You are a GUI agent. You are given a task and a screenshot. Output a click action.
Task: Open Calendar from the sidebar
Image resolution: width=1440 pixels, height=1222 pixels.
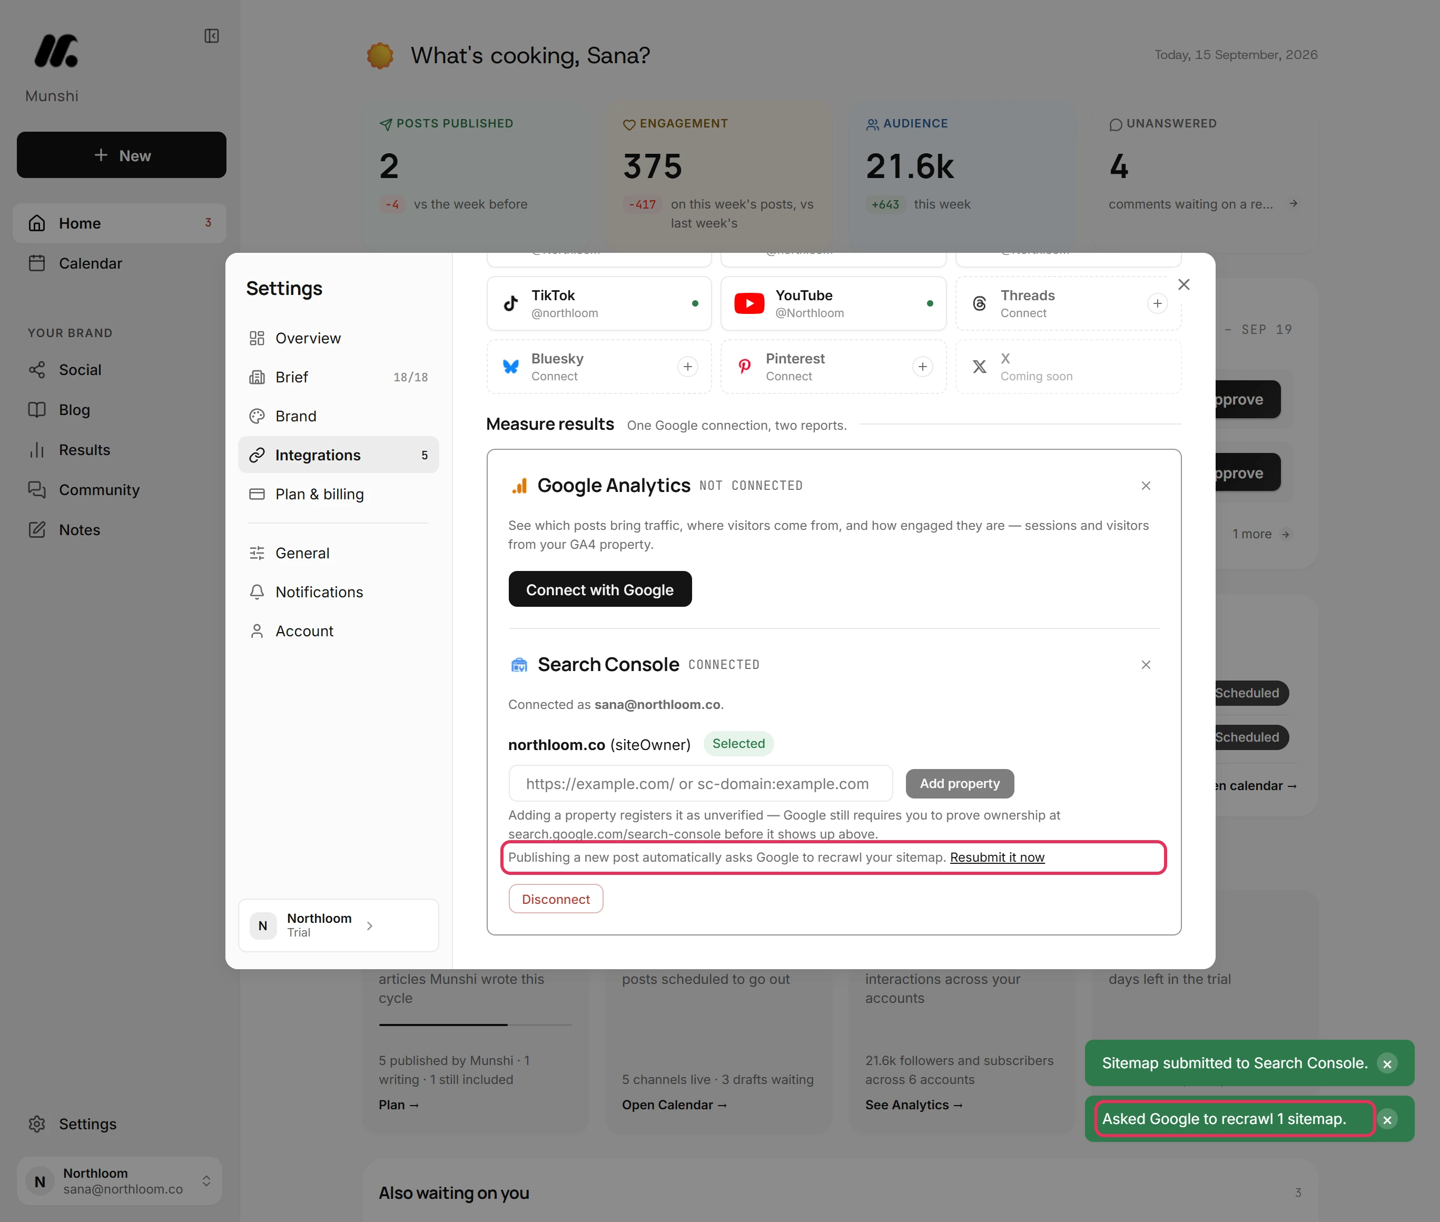click(x=119, y=263)
